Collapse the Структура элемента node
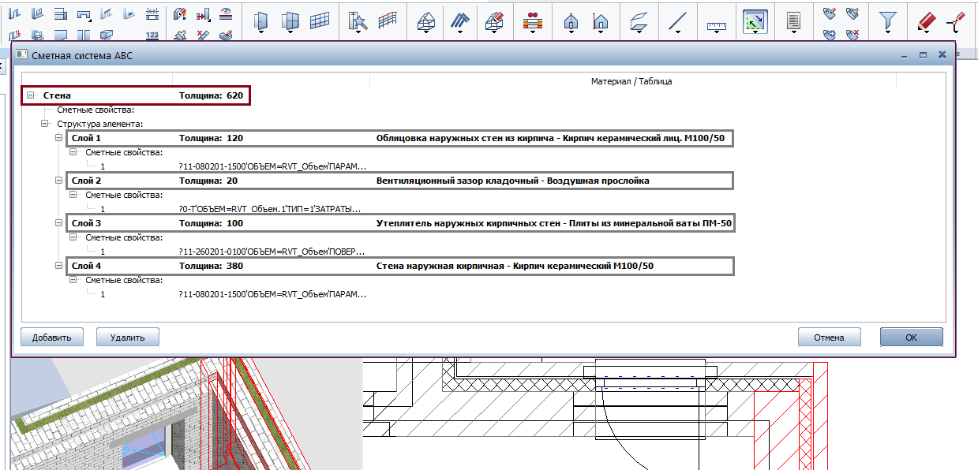Viewport: 978px width, 470px height. [44, 124]
